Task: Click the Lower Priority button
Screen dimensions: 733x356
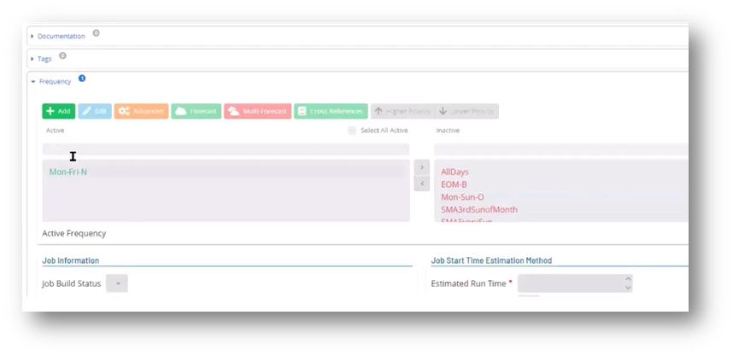Action: click(x=467, y=111)
